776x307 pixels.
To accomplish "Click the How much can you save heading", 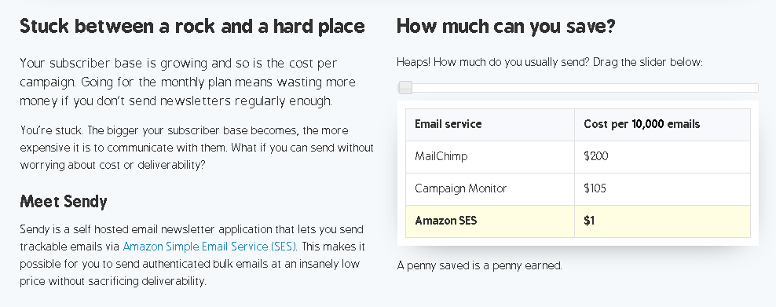I will tap(506, 26).
